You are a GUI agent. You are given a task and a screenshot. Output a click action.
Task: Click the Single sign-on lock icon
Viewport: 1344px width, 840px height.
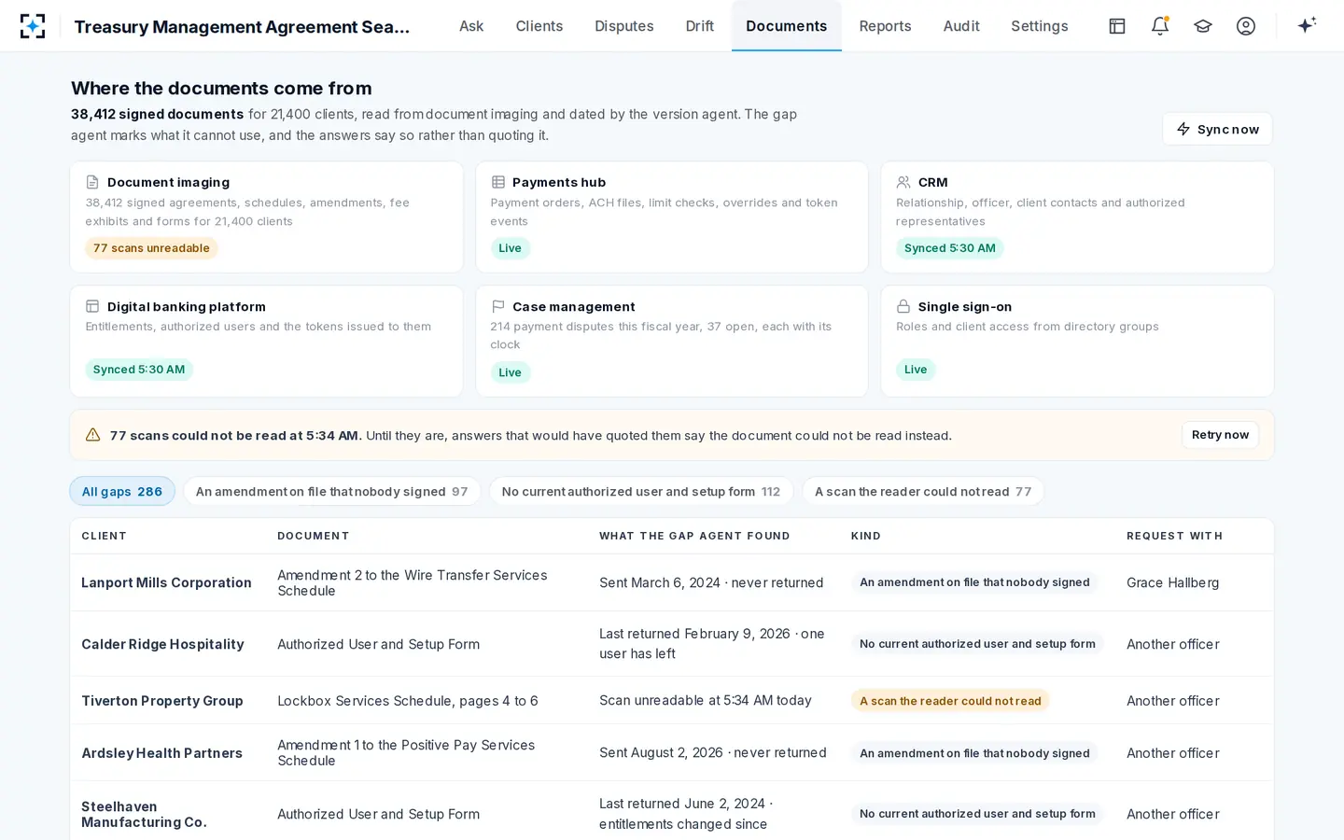click(903, 306)
